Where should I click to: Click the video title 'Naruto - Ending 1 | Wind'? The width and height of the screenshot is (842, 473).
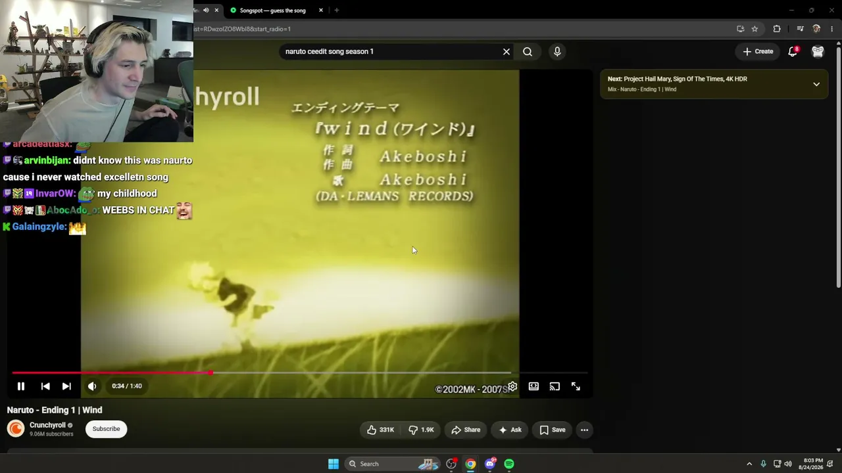[x=55, y=410]
